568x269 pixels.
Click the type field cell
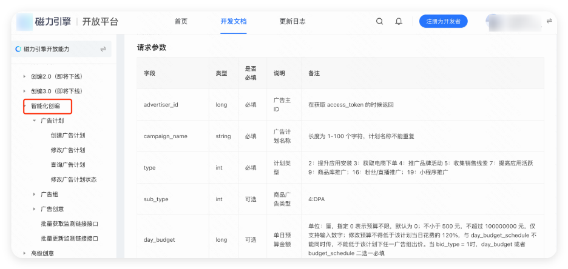pyautogui.click(x=173, y=168)
